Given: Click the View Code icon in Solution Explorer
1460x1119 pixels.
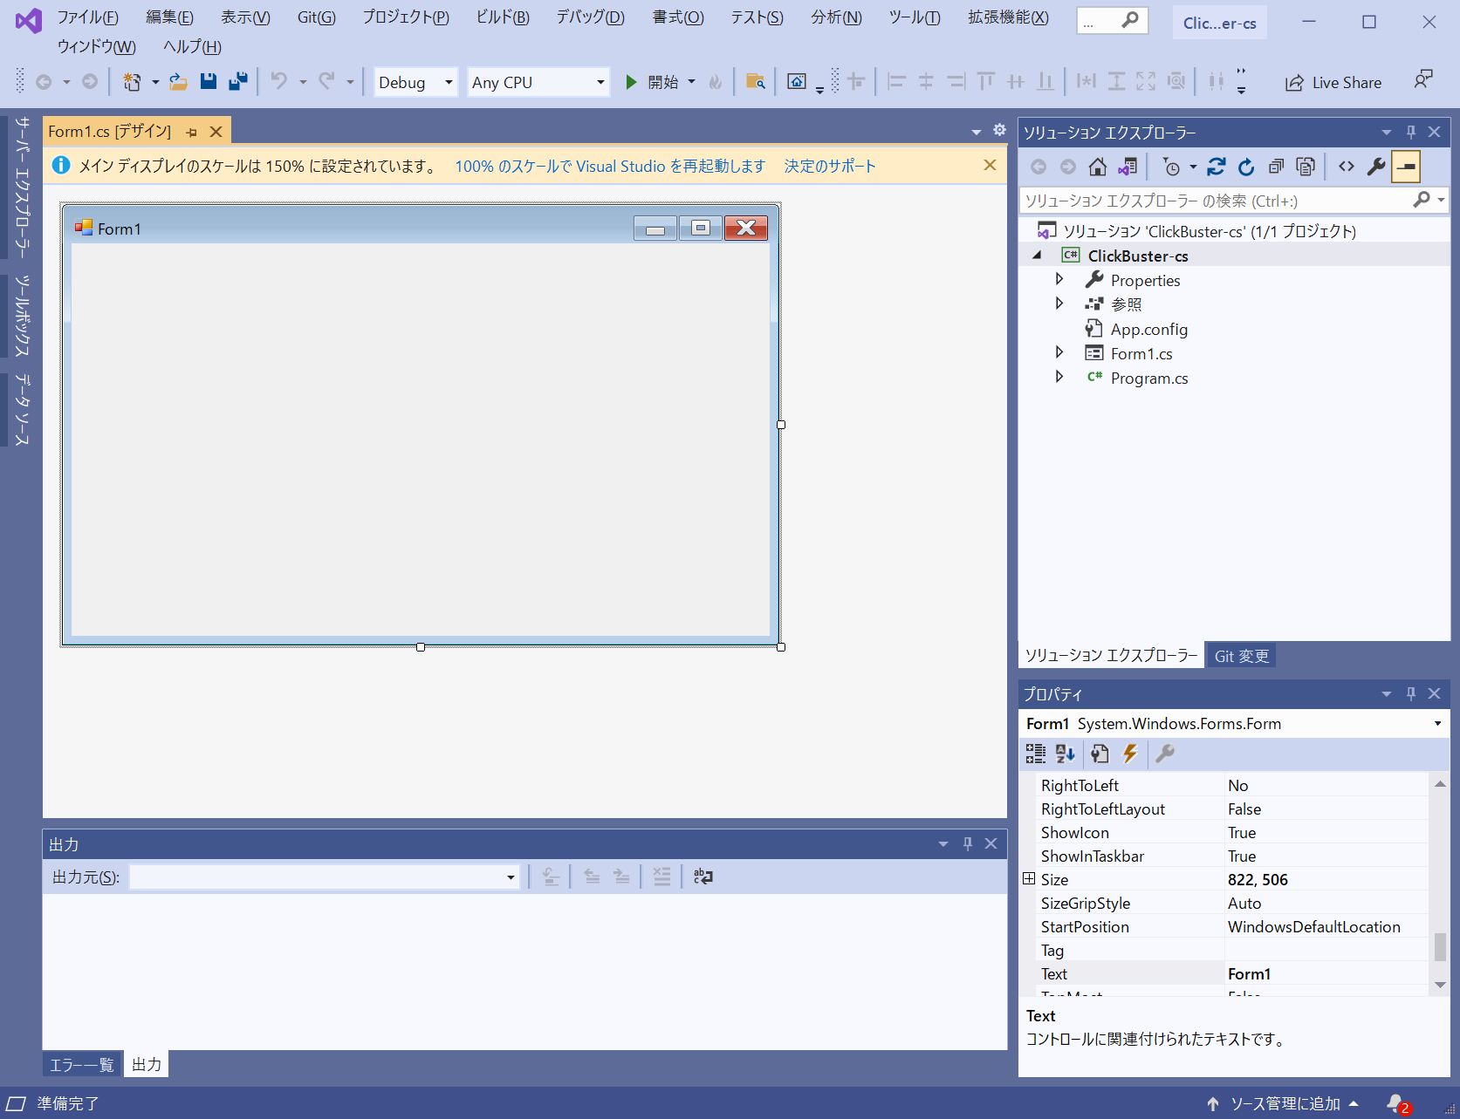Looking at the screenshot, I should (x=1347, y=167).
